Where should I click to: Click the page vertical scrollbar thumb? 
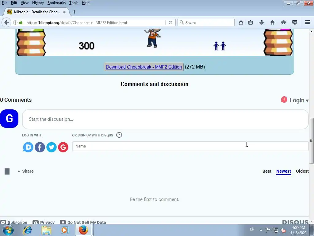(311, 140)
